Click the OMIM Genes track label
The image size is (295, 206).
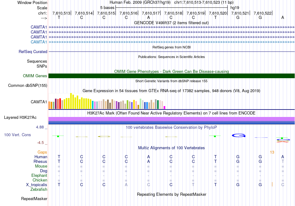coord(35,76)
